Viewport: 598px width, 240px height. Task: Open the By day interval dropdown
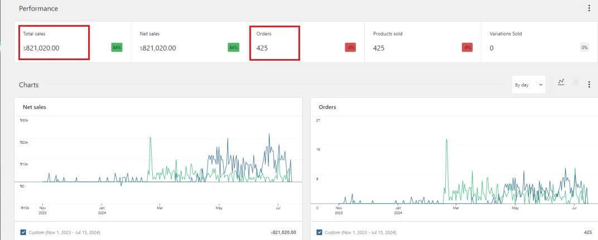[x=528, y=85]
